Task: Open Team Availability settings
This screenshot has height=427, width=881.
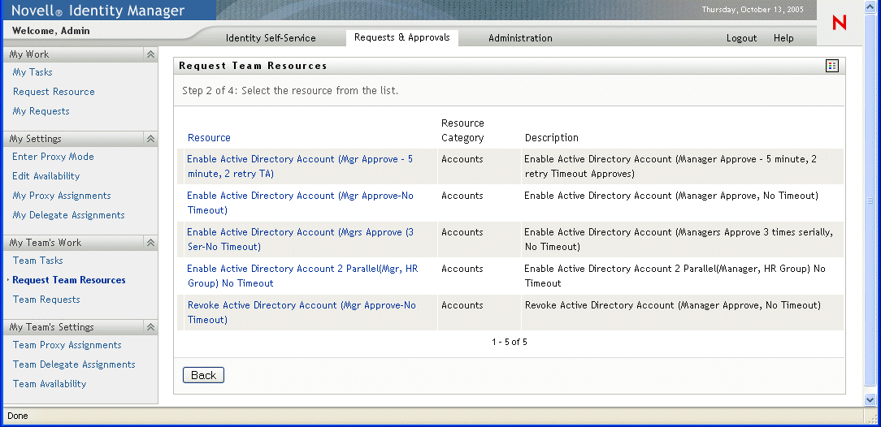Action: point(49,384)
